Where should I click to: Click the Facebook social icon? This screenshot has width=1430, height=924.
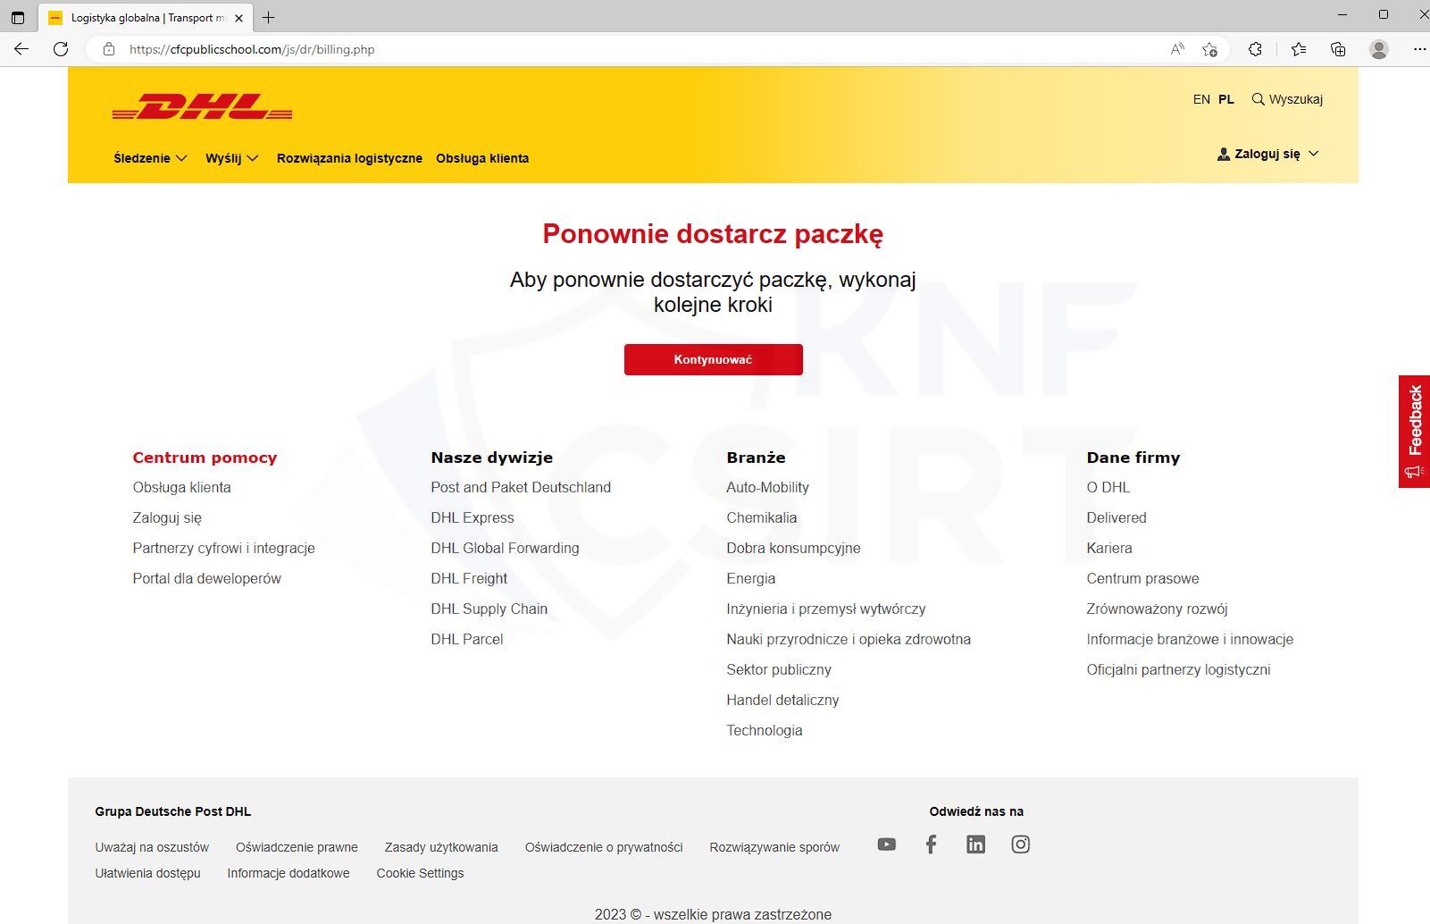point(931,844)
